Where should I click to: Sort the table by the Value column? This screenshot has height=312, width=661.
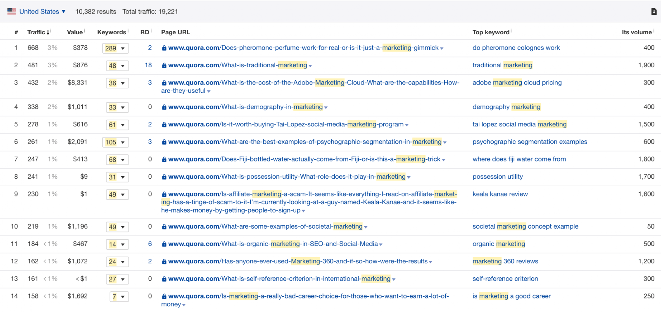75,32
